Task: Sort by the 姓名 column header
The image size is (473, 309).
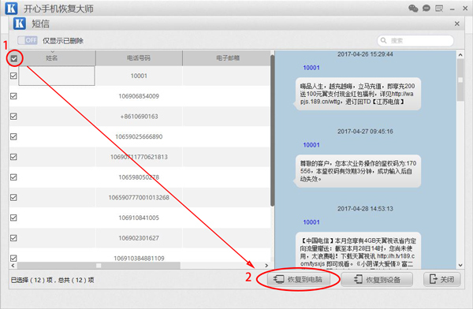Action: pos(51,58)
